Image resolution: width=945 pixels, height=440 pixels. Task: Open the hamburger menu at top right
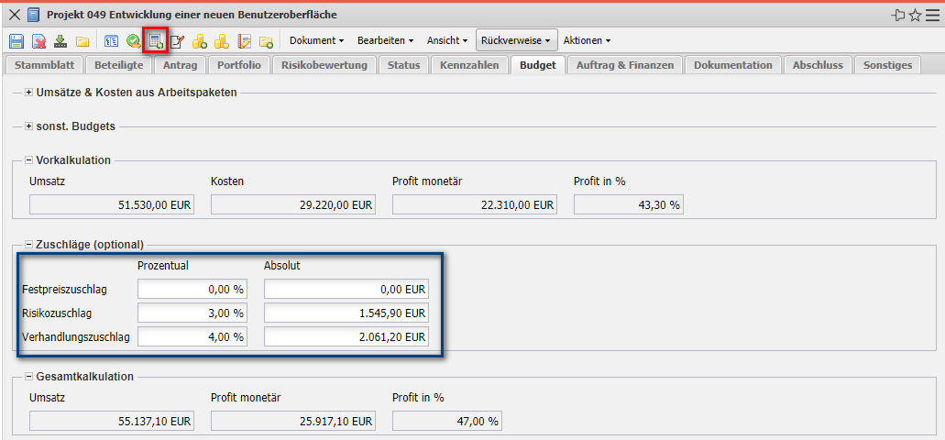[x=933, y=16]
